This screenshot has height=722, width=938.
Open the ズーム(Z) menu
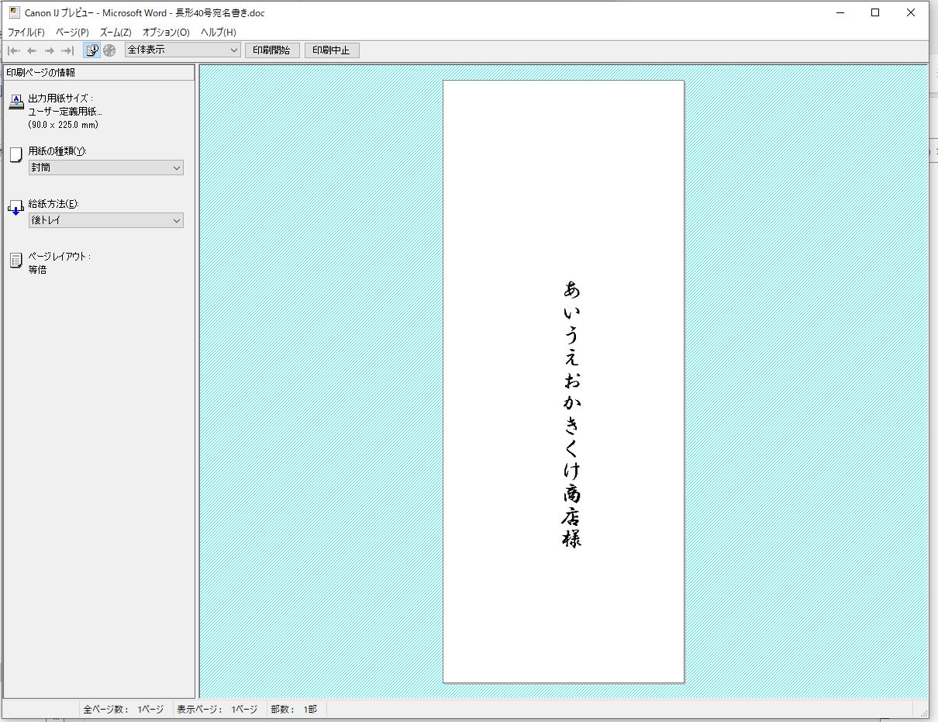[116, 33]
